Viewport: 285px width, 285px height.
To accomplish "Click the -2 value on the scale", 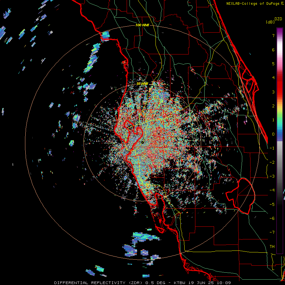I will pos(272,162).
